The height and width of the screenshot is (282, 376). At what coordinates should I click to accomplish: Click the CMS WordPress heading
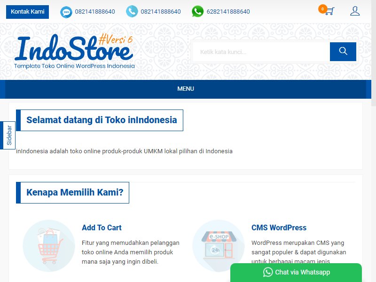tap(279, 227)
